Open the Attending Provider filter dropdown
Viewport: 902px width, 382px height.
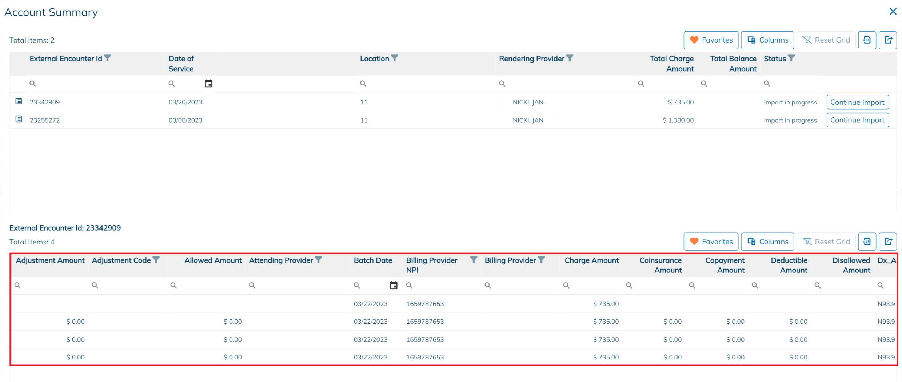click(x=319, y=260)
